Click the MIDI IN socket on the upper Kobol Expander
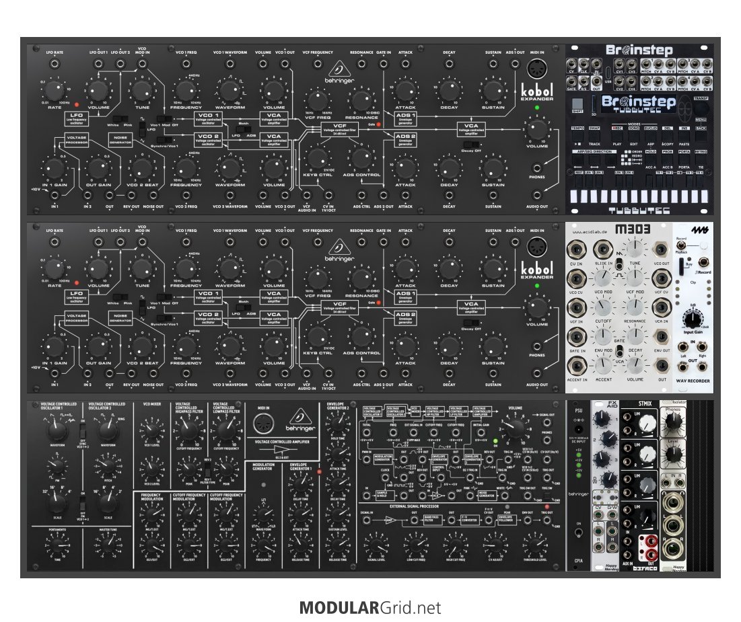 [537, 70]
